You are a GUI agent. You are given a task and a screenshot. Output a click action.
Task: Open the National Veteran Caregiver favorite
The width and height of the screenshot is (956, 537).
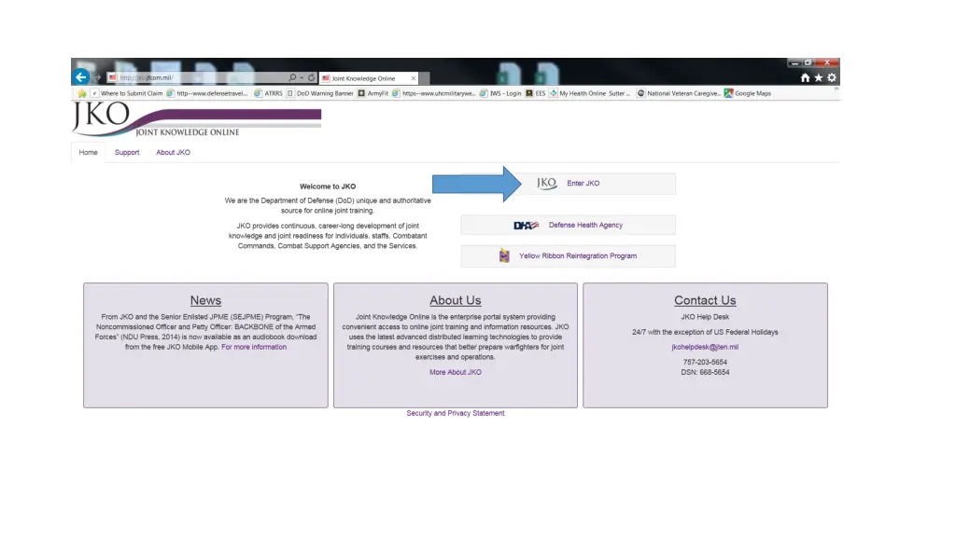click(x=679, y=94)
